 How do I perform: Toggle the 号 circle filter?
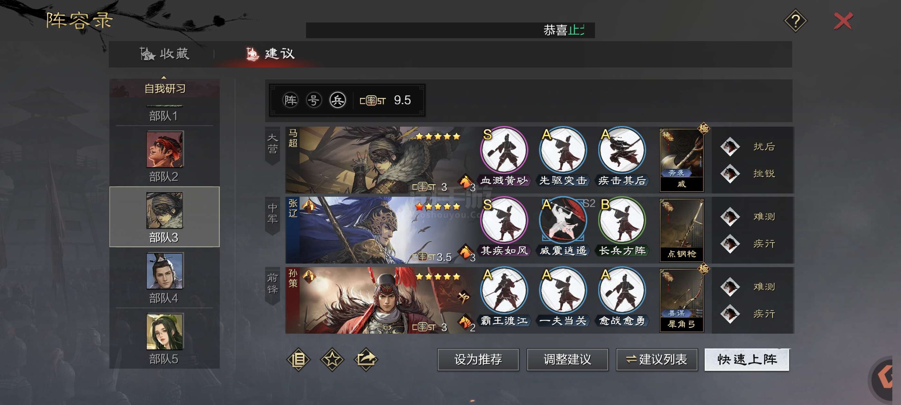[x=314, y=101]
